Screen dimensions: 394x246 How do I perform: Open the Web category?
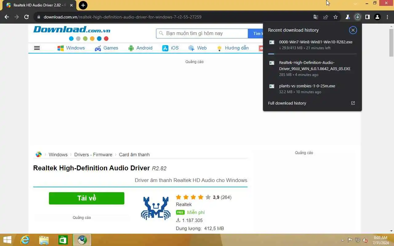[x=198, y=48]
